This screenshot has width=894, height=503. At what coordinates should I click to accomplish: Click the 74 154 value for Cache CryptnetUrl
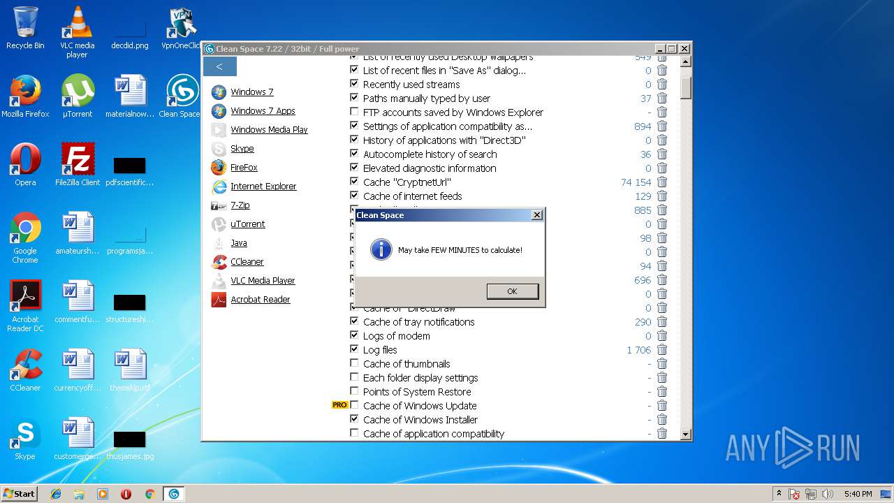(x=636, y=182)
